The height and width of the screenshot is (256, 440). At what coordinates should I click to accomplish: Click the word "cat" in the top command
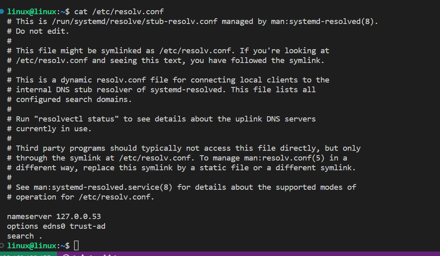(x=81, y=11)
